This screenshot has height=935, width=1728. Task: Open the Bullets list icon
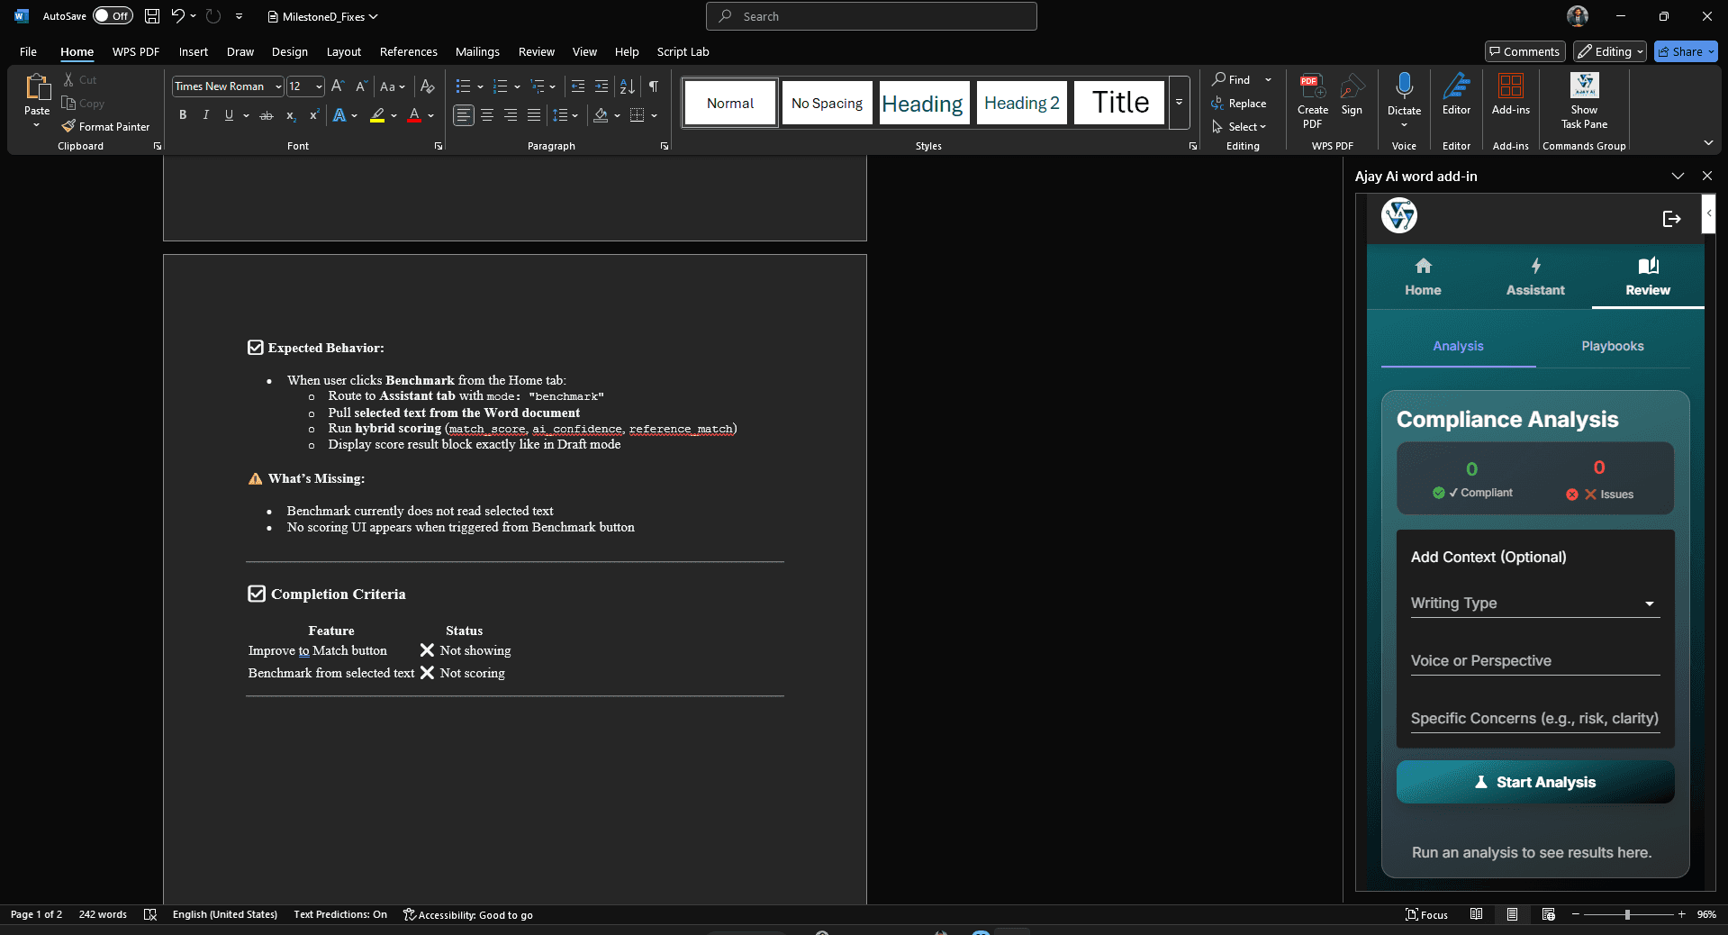point(463,86)
